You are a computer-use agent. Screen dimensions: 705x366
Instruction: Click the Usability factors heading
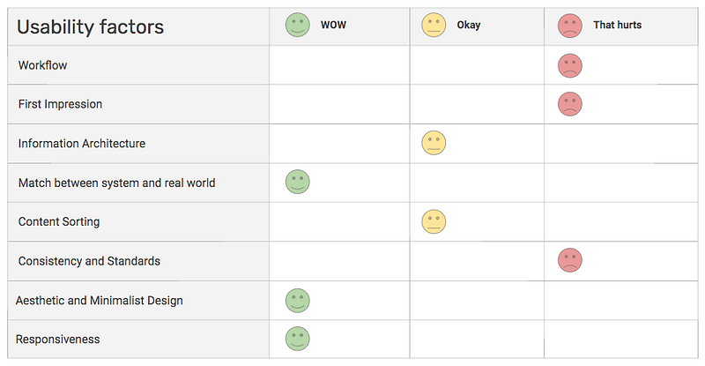point(91,26)
